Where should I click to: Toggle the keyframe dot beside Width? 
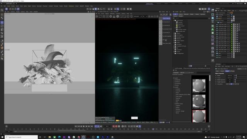(216, 76)
